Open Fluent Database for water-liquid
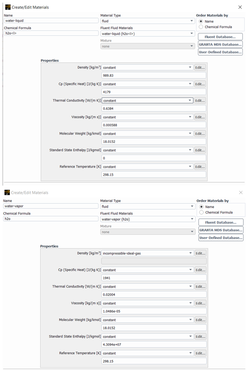The width and height of the screenshot is (248, 373). coord(220,37)
